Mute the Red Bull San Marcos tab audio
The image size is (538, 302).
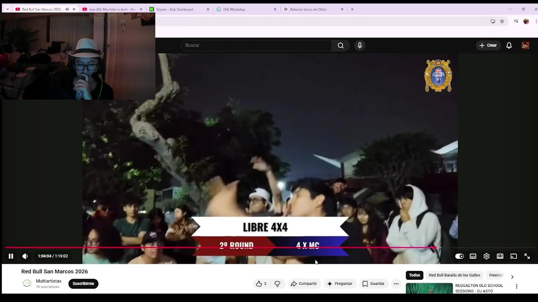[x=67, y=9]
